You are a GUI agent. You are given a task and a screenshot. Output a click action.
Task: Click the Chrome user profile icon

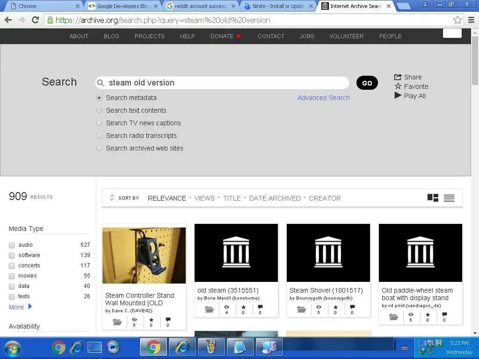click(x=425, y=4)
